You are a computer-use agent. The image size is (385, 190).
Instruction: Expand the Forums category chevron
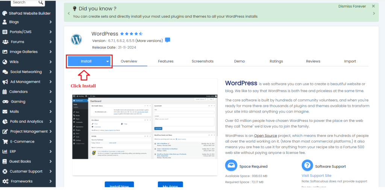(x=50, y=42)
